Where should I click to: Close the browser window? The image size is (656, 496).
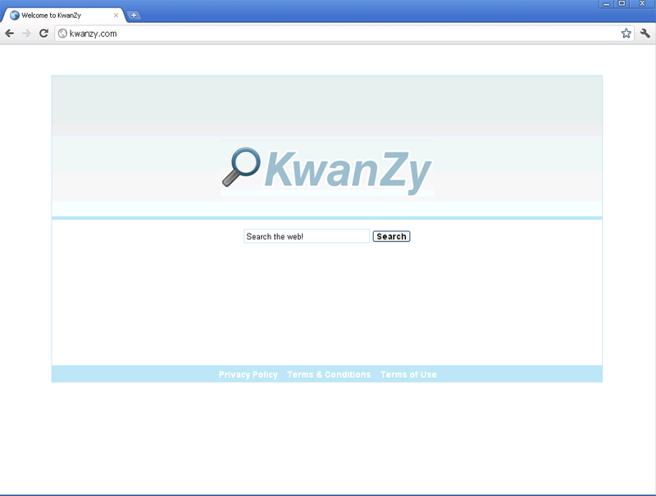641,4
